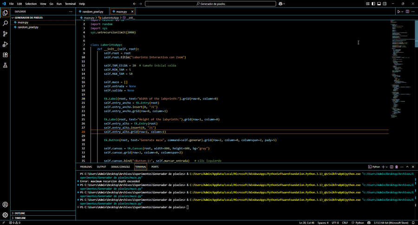Image resolution: width=418 pixels, height=225 pixels.
Task: Click __init__ in the breadcrumb
Action: (x=131, y=18)
